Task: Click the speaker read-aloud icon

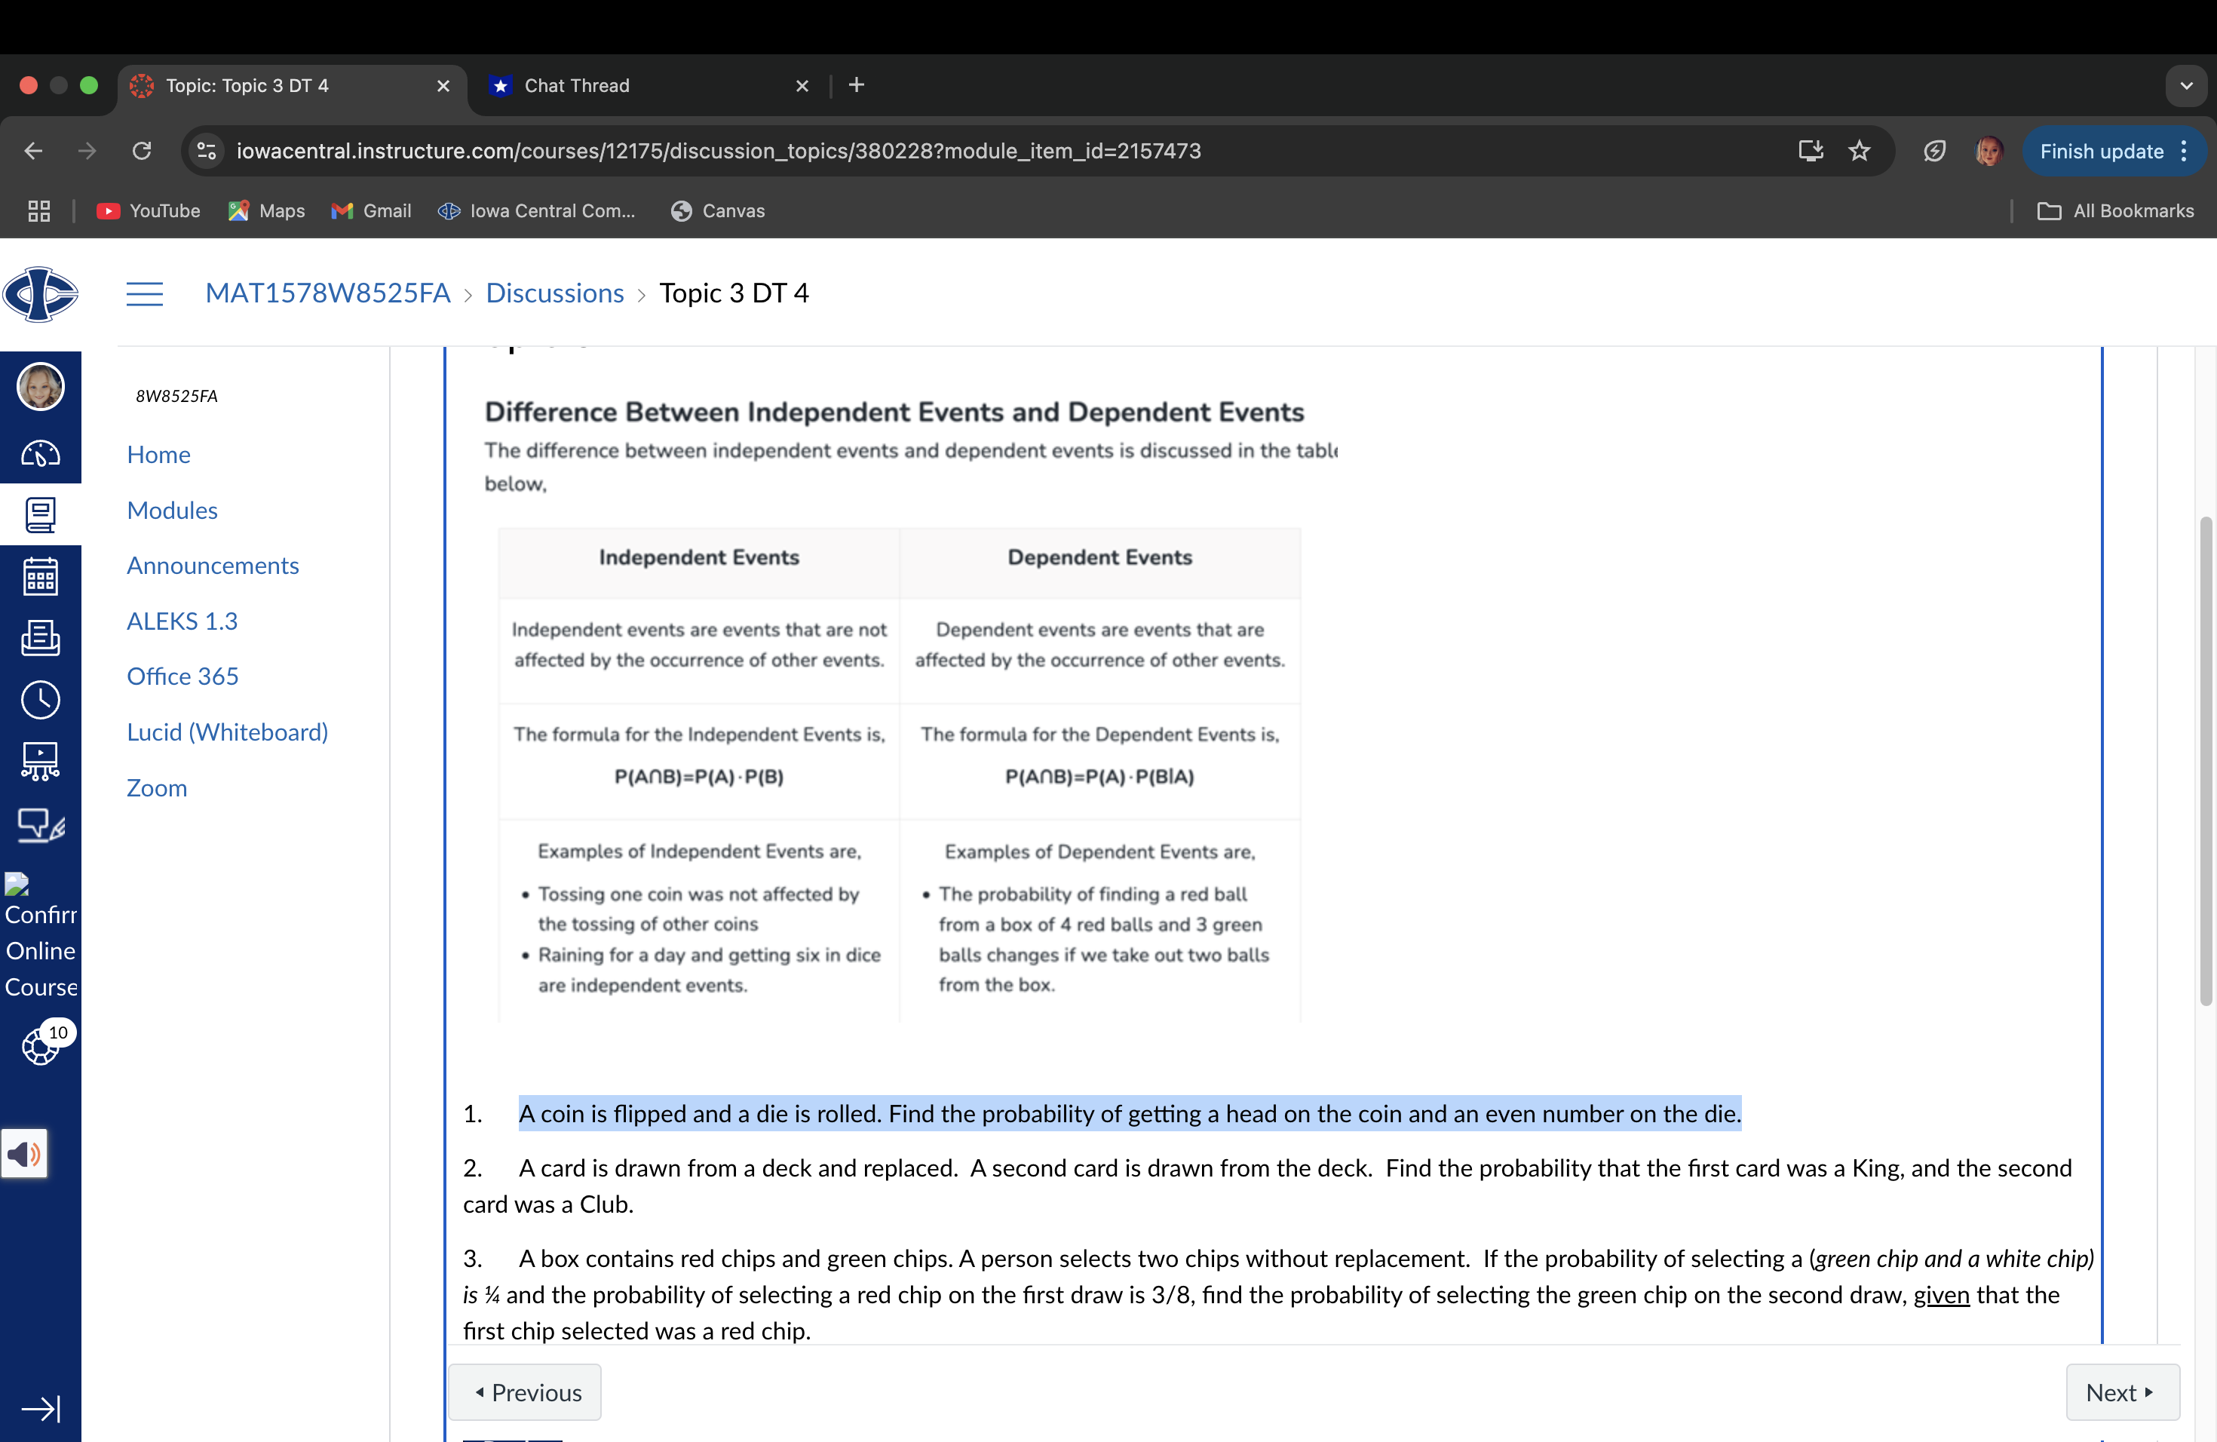Action: coord(24,1154)
